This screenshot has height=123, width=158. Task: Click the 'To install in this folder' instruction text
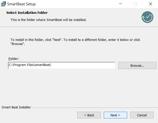click(75, 42)
